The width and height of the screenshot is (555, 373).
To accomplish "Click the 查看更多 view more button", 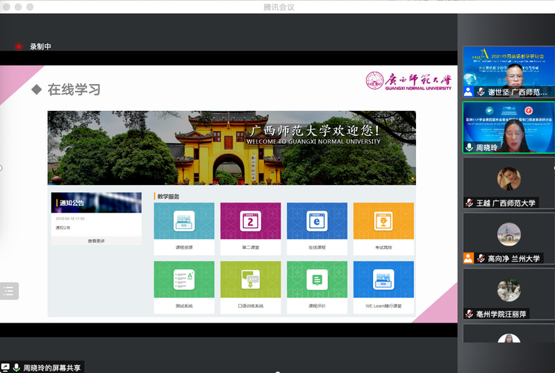I will pyautogui.click(x=97, y=241).
